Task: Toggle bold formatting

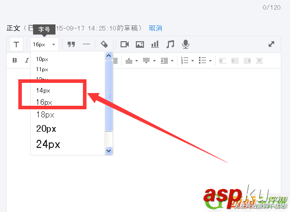Action: [15, 60]
